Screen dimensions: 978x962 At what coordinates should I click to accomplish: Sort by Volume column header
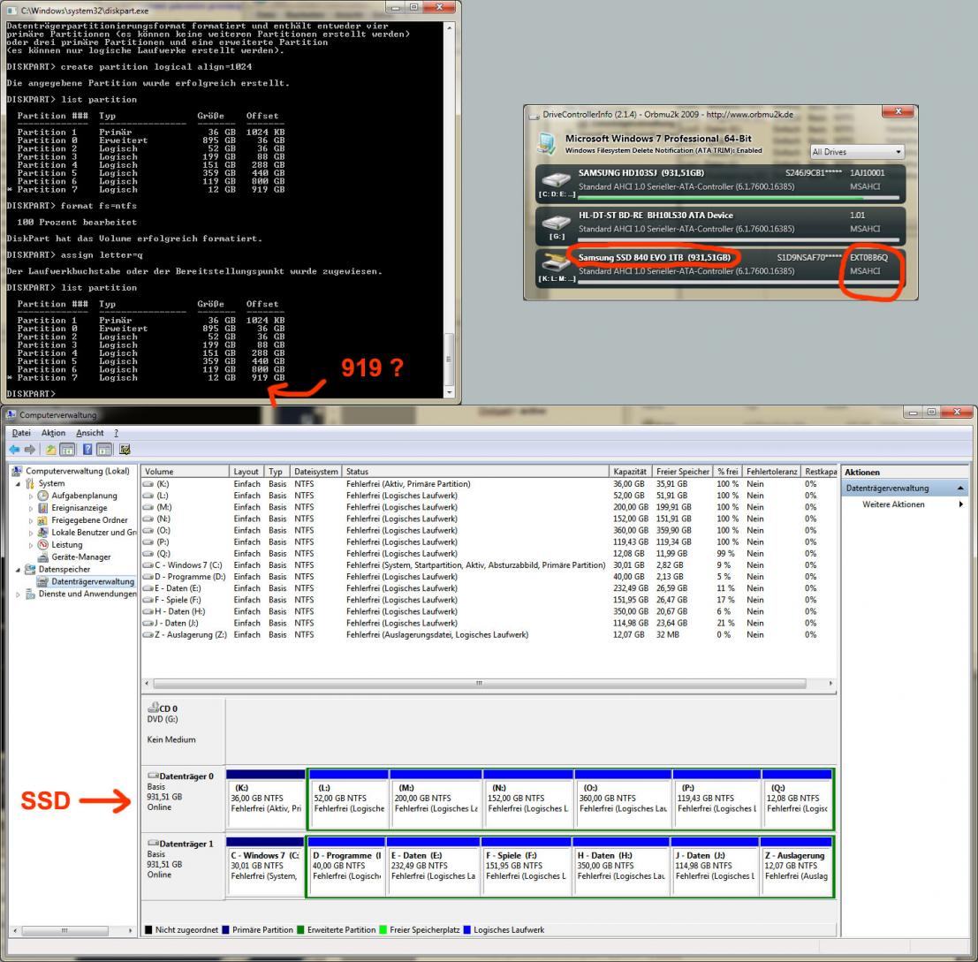[185, 472]
